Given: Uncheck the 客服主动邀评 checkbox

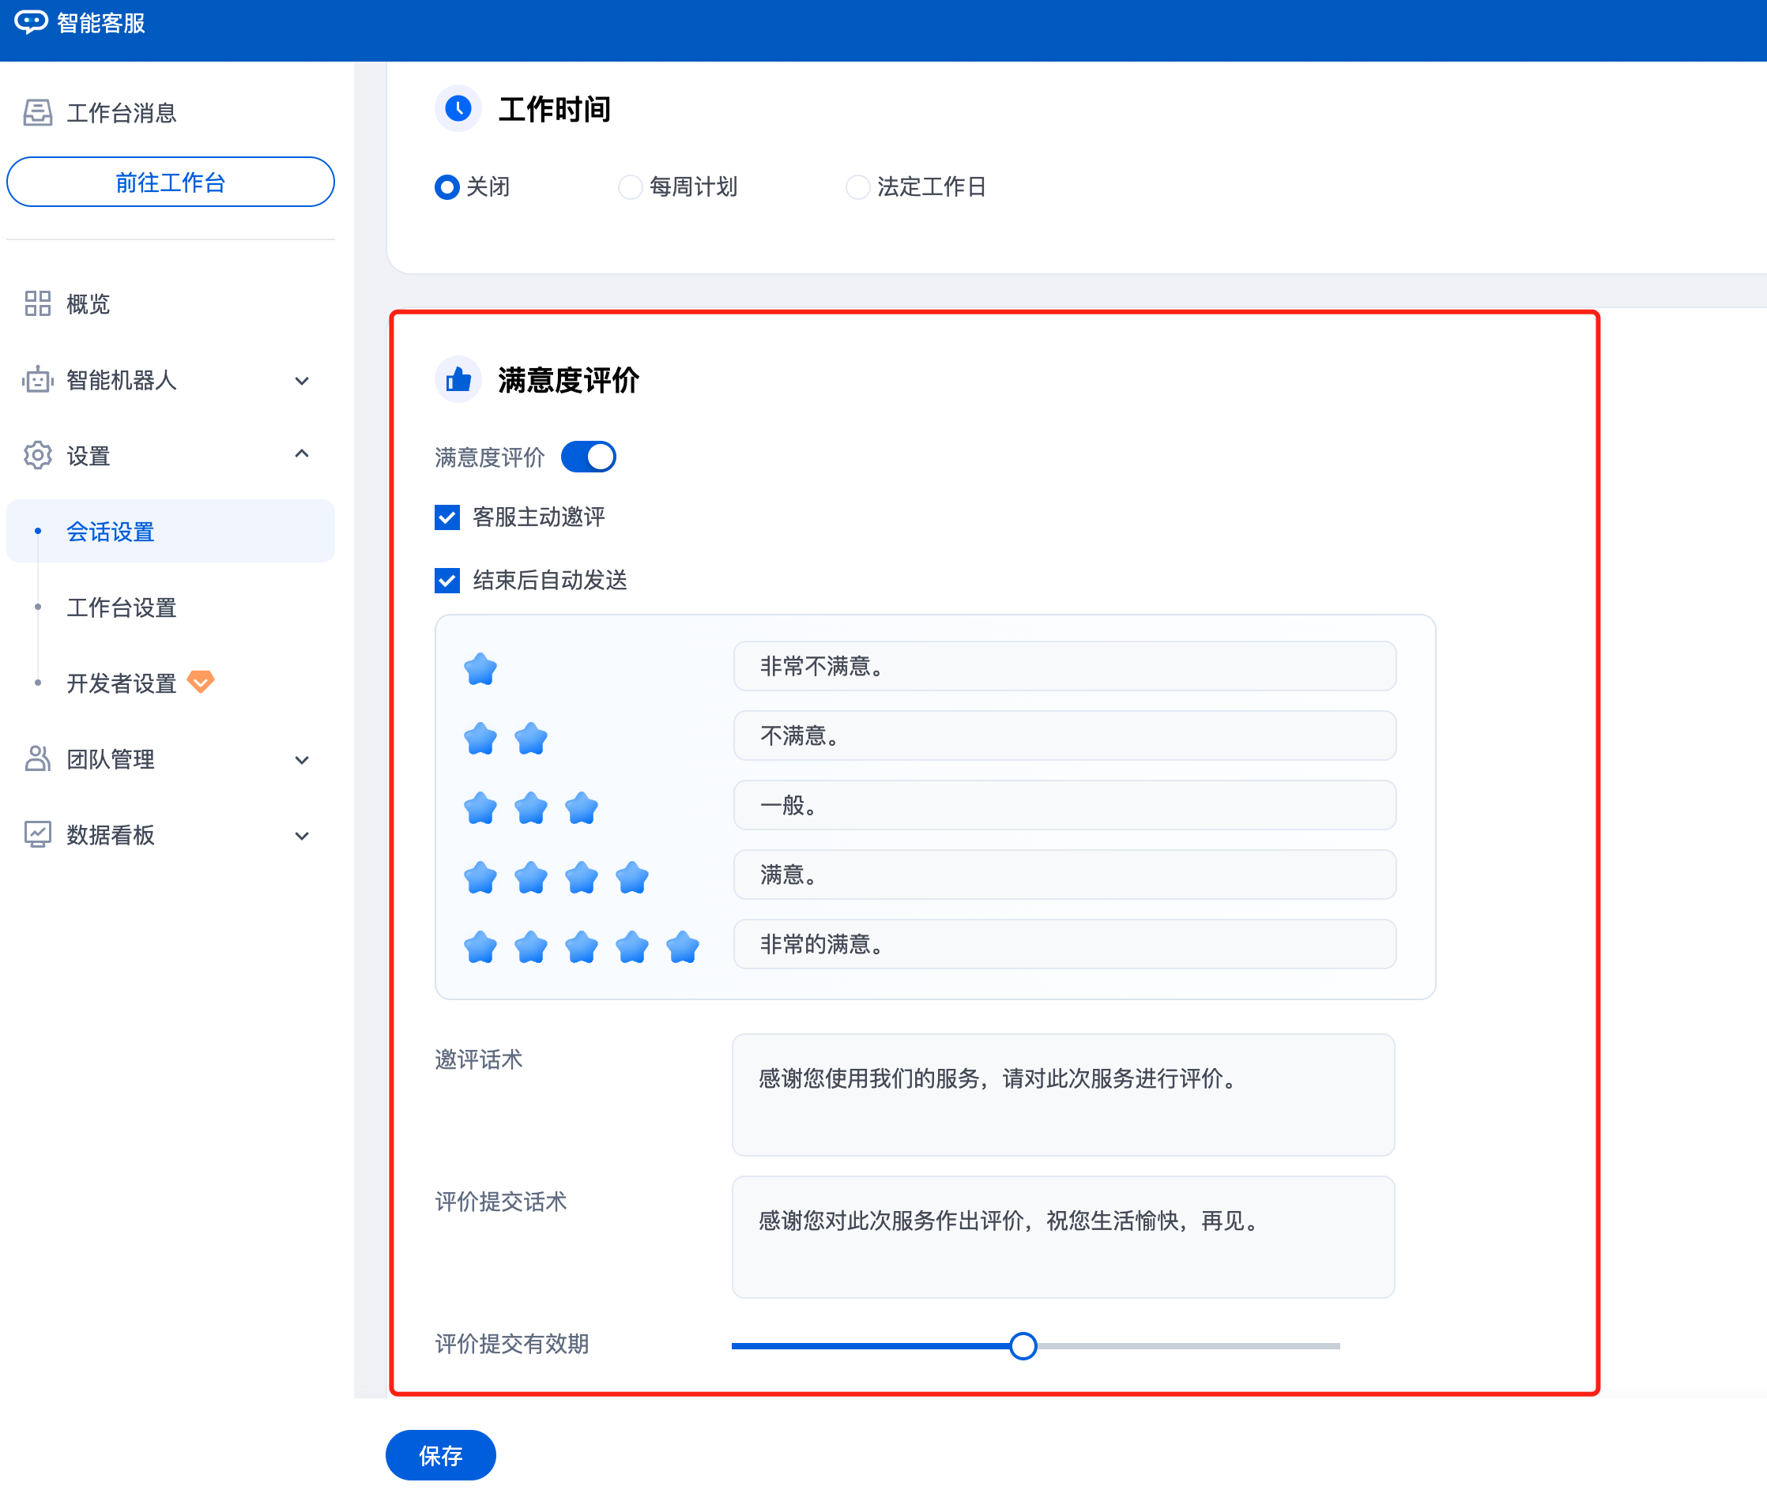Looking at the screenshot, I should pyautogui.click(x=446, y=517).
